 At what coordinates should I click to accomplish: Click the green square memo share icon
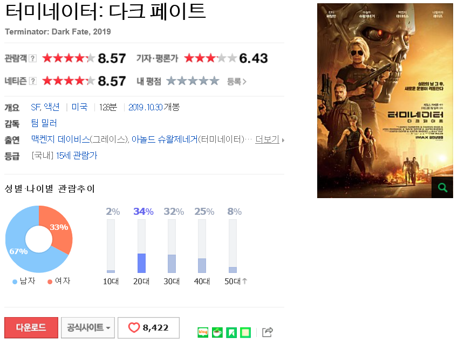click(x=245, y=332)
